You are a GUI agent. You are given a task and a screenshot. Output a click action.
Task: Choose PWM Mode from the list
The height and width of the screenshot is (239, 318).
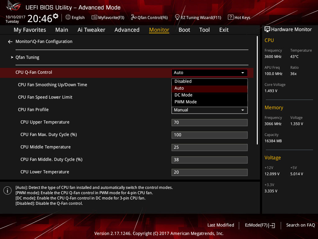(209, 102)
